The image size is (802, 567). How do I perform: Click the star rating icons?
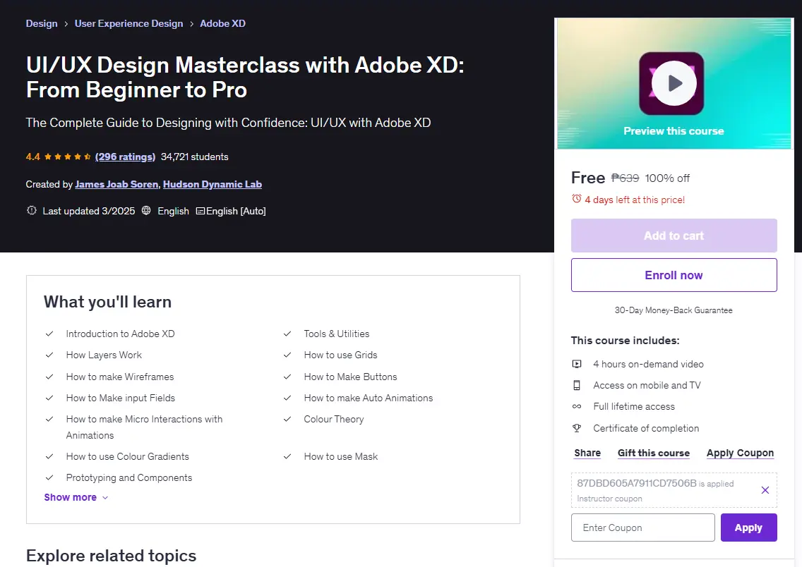coord(68,157)
